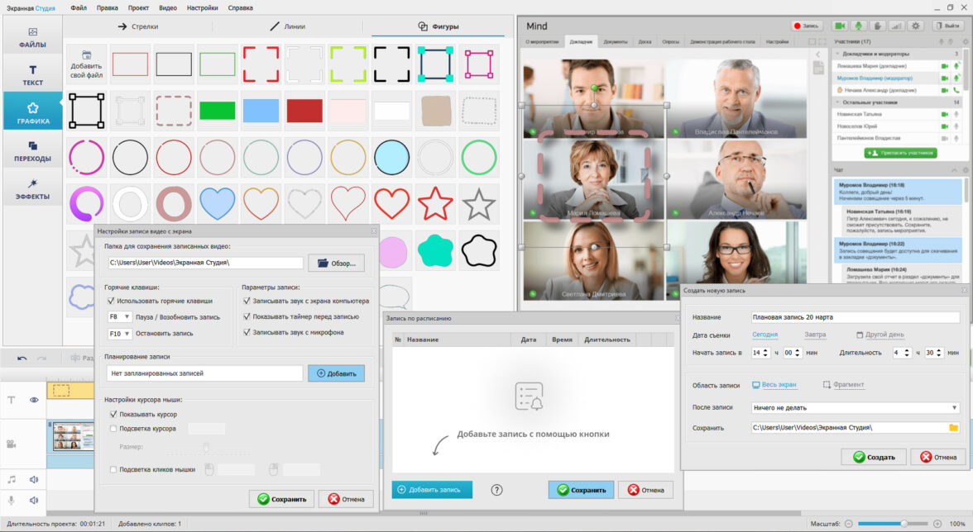The height and width of the screenshot is (532, 973).
Task: Toggle Записывать звук с микрофона
Action: point(247,333)
